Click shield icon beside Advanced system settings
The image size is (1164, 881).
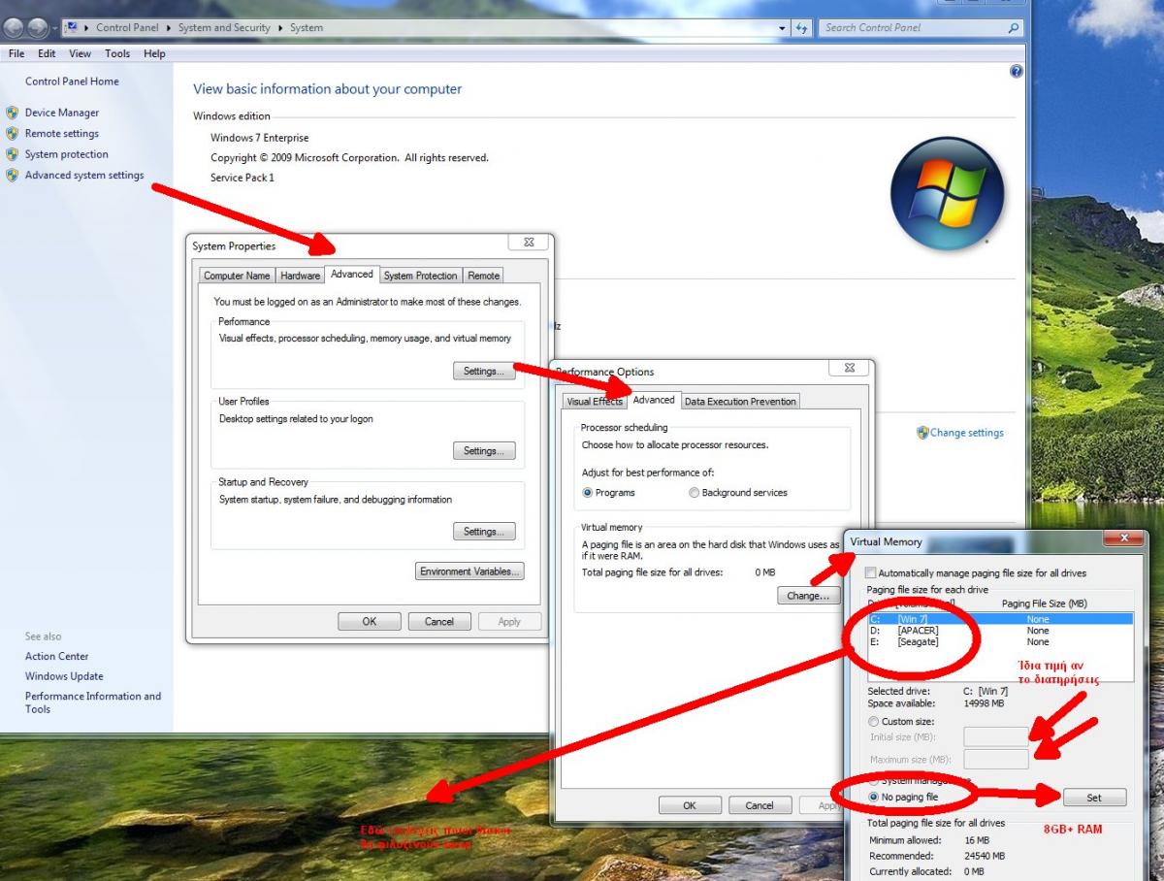[13, 176]
